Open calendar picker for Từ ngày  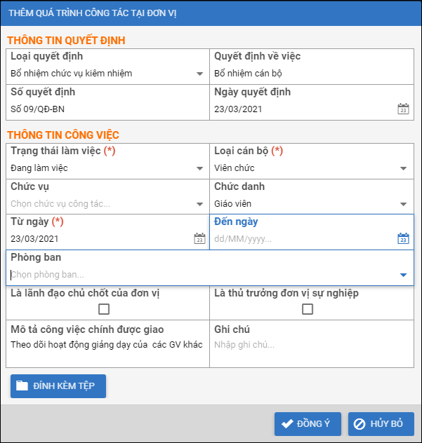(199, 238)
